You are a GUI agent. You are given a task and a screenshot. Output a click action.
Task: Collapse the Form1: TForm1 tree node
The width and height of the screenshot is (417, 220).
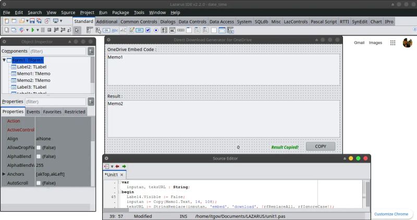pyautogui.click(x=4, y=60)
